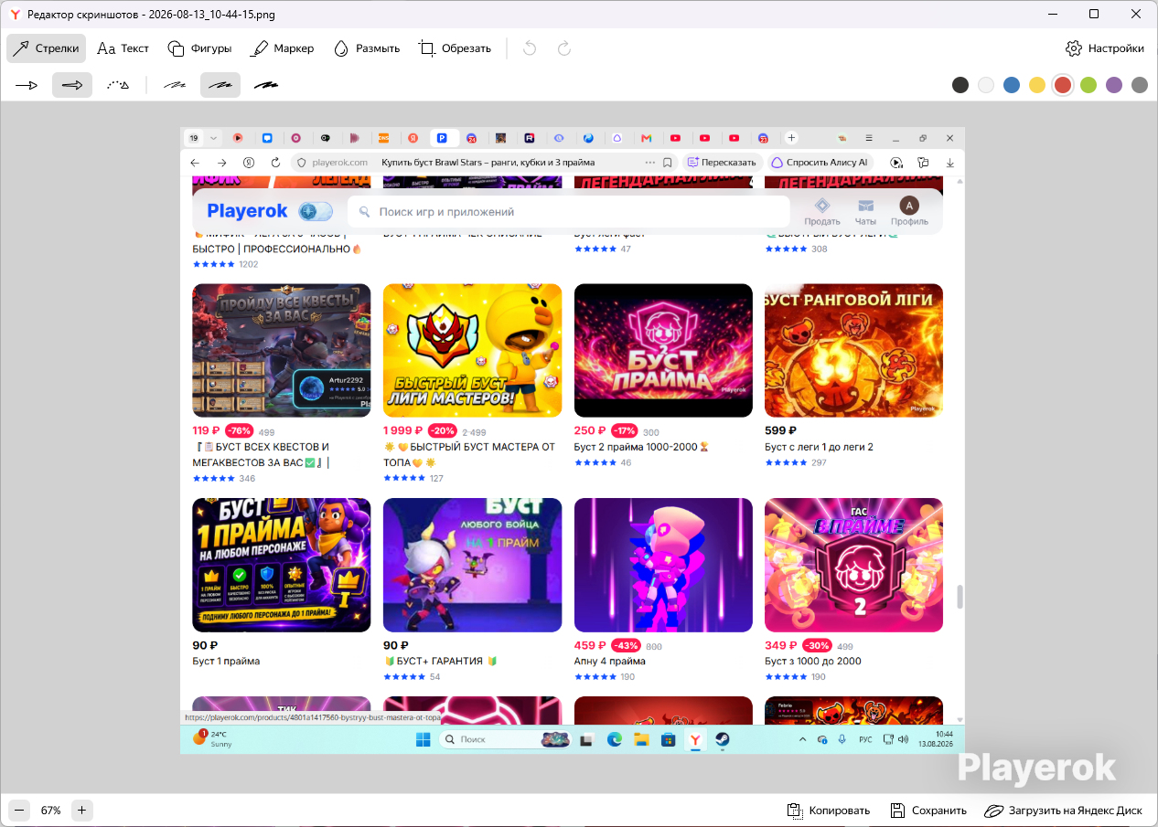Click the Windows Start icon on the captured taskbar
The height and width of the screenshot is (827, 1158).
click(x=423, y=739)
